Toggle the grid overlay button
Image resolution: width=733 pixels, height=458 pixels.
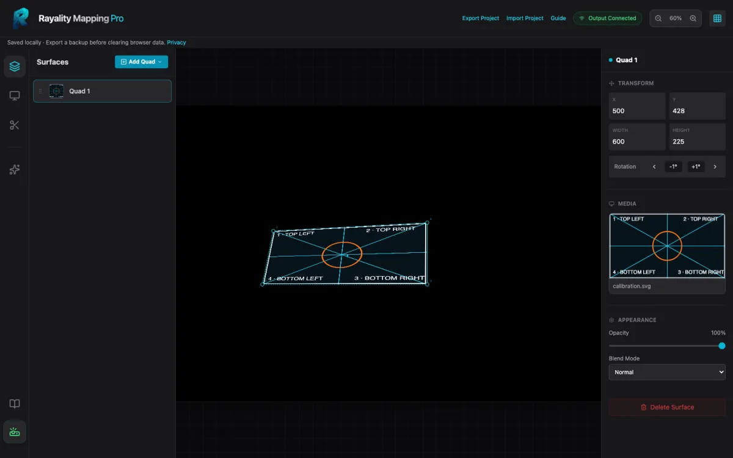coord(717,18)
